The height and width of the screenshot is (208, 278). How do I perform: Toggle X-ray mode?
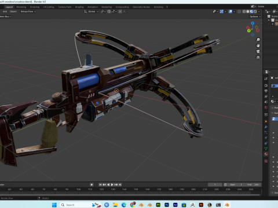tap(239, 12)
